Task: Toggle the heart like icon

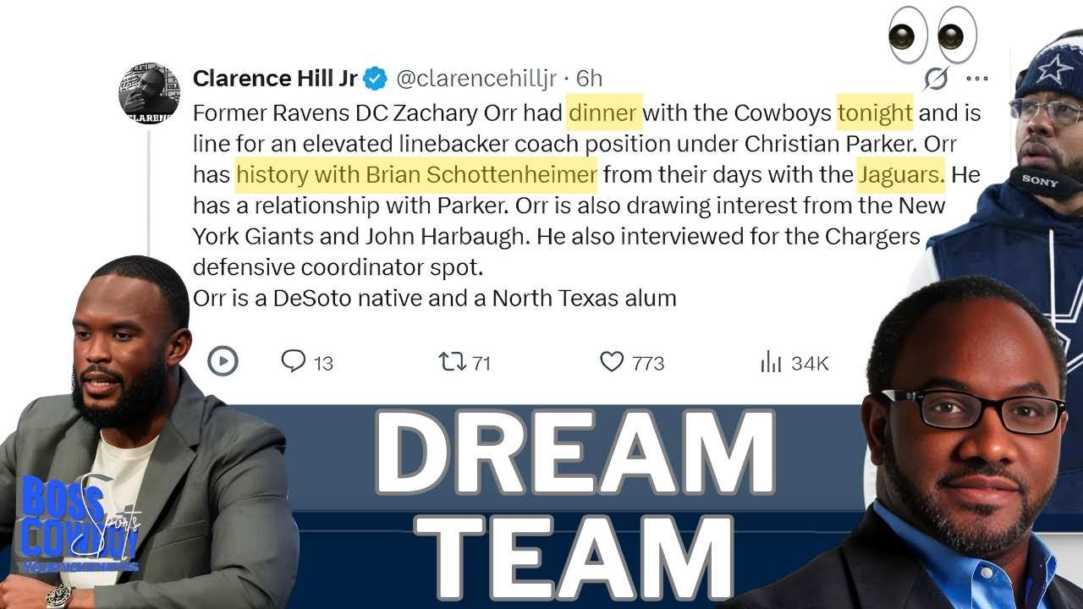Action: [611, 362]
